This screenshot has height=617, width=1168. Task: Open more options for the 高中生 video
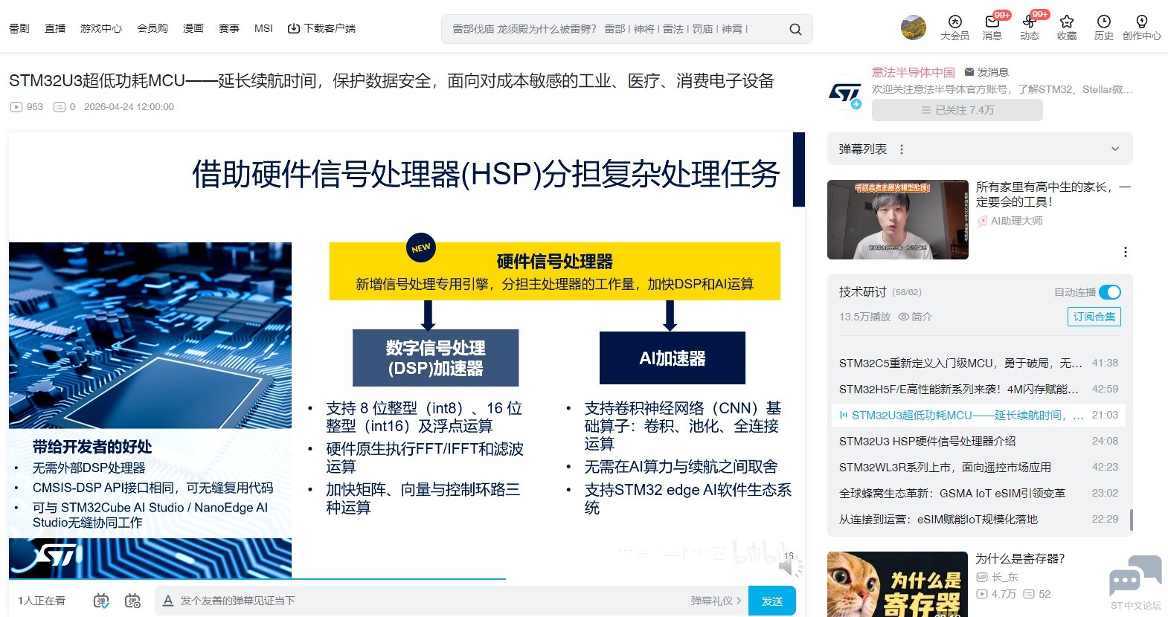(x=1126, y=252)
